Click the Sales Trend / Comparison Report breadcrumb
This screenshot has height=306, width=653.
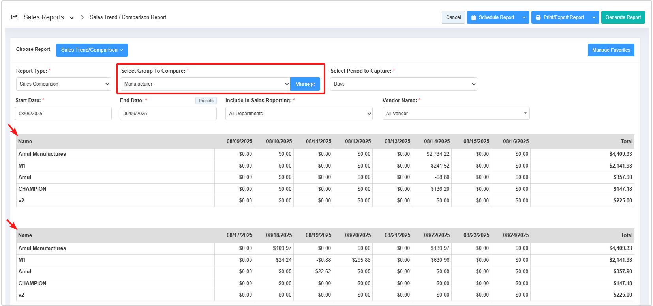128,17
